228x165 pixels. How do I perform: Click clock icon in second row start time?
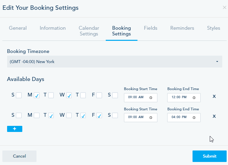[151, 117]
